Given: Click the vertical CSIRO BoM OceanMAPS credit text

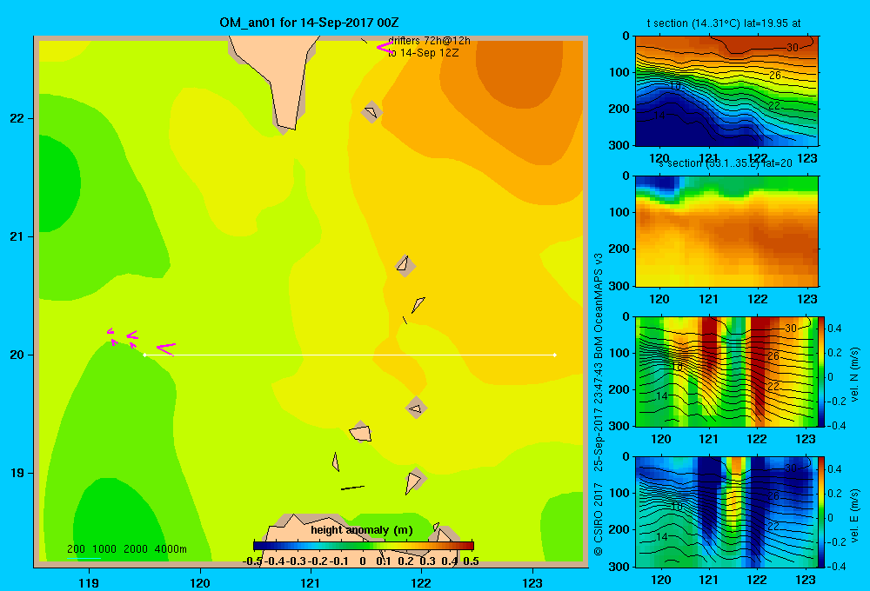Looking at the screenshot, I should pos(599,403).
